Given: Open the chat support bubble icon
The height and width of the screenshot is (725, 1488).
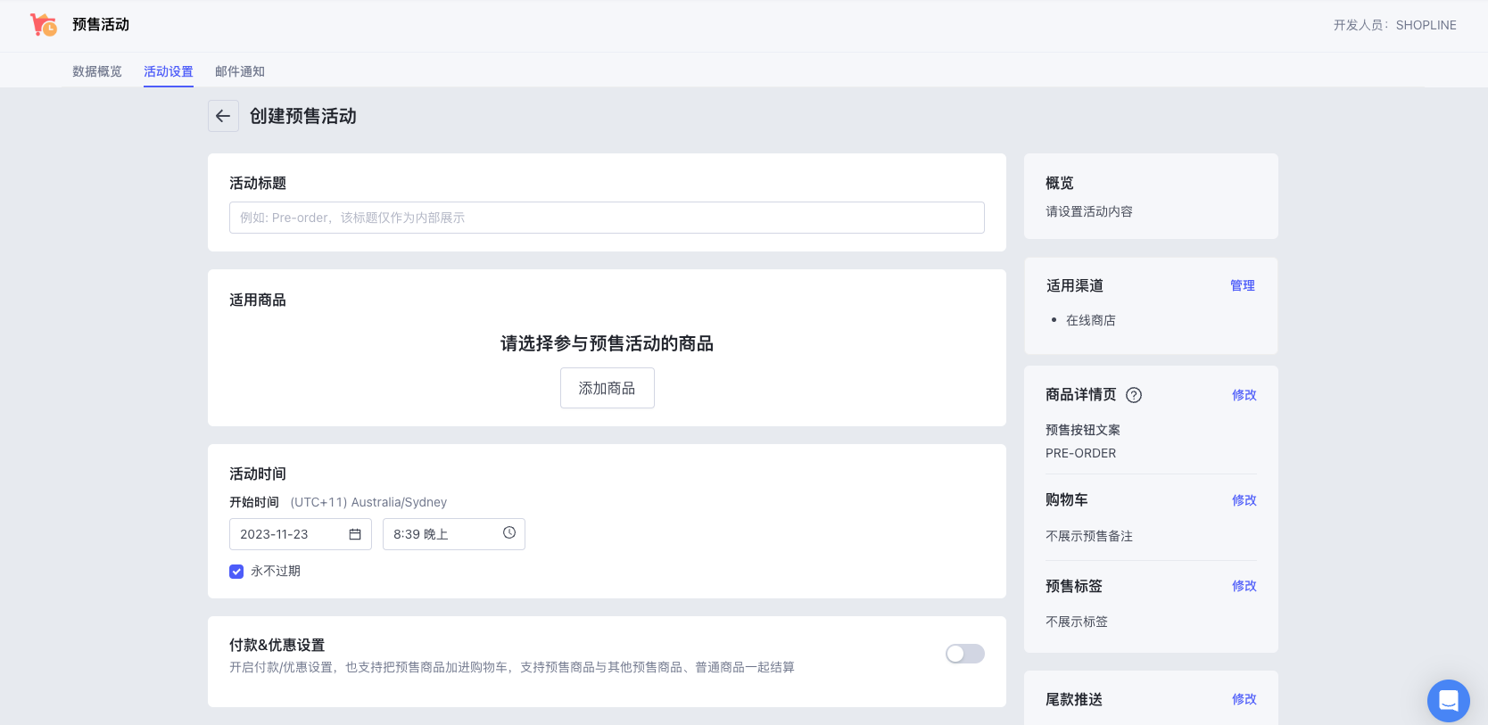Looking at the screenshot, I should (x=1448, y=701).
